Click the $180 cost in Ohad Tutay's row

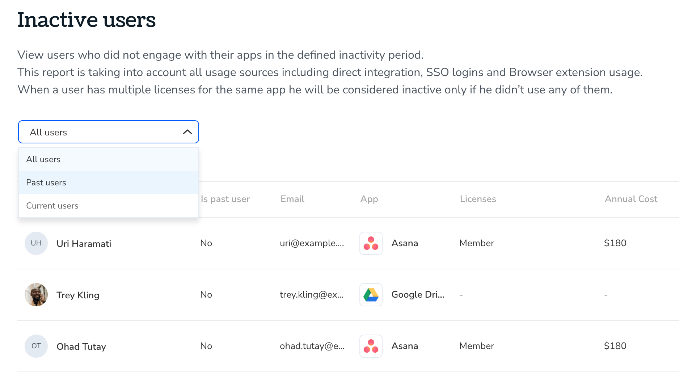click(615, 346)
